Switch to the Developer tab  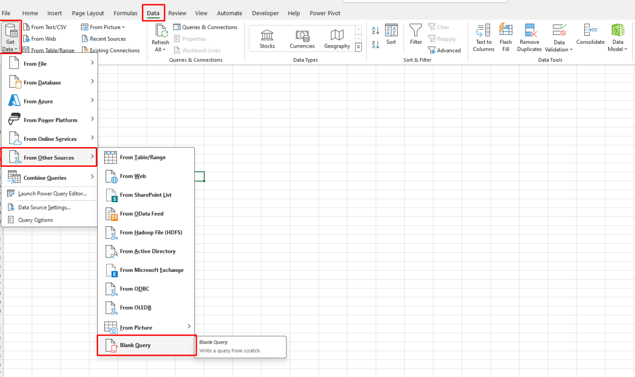coord(266,13)
